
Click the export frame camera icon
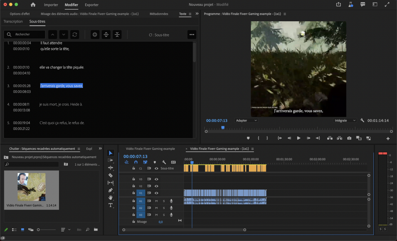tap(349, 138)
